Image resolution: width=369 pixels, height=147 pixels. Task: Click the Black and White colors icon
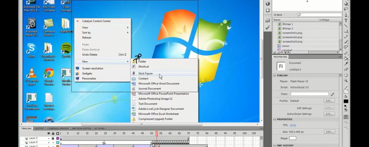coord(346,106)
